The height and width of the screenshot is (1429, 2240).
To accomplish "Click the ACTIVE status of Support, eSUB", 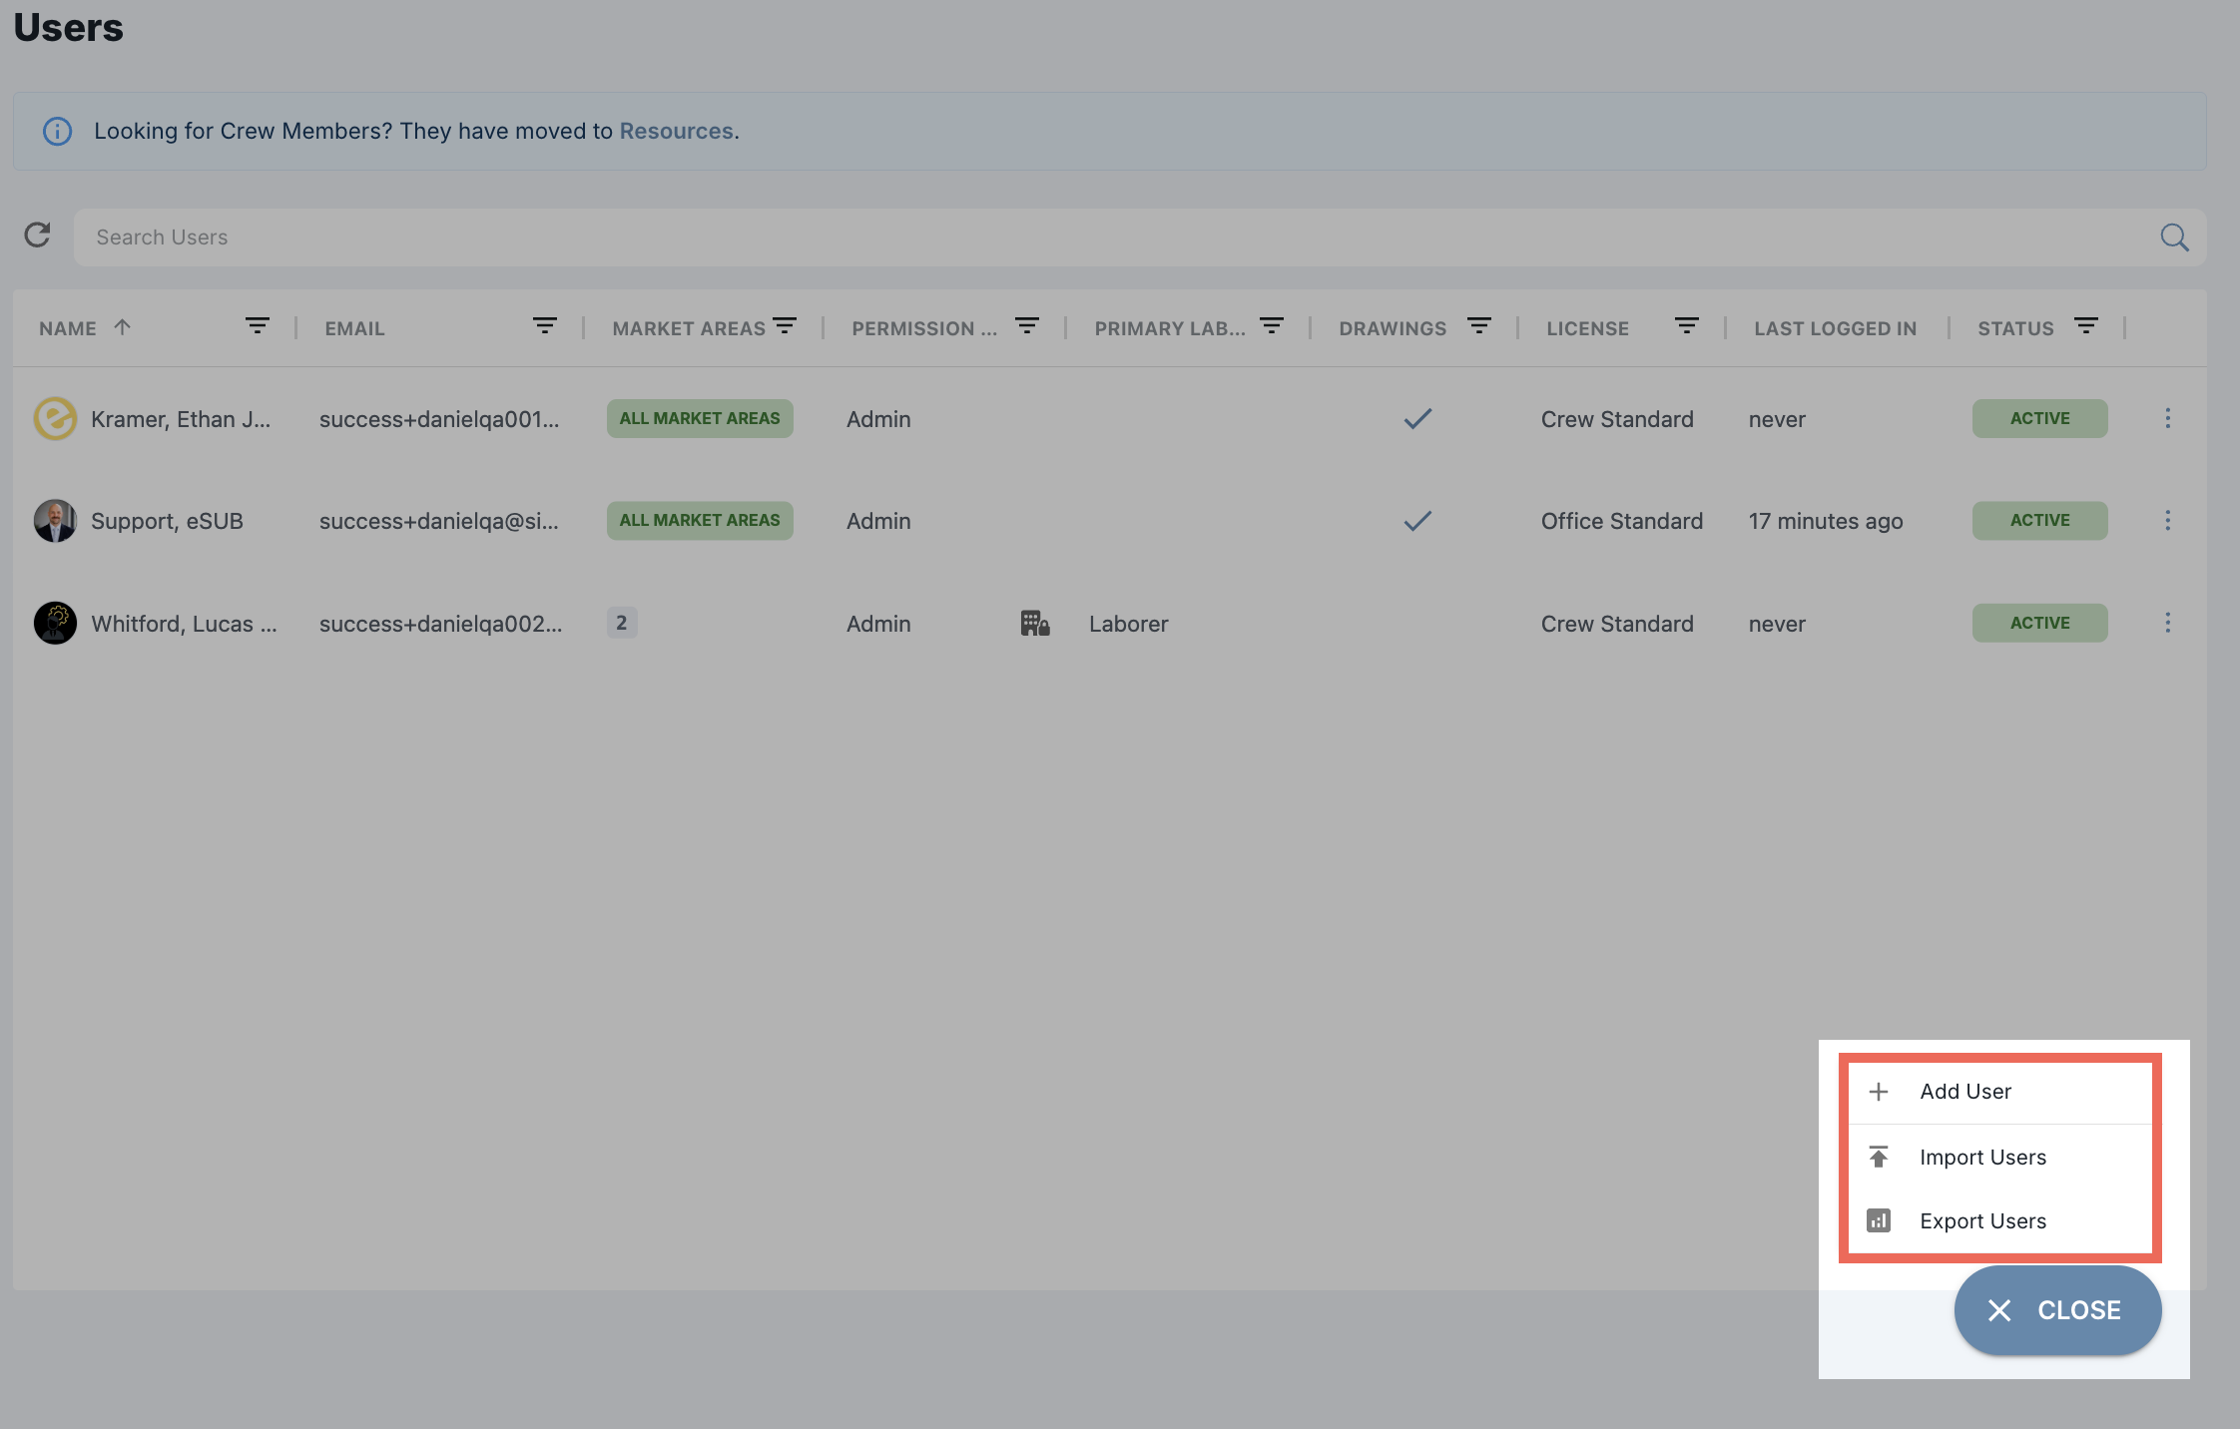I will click(2039, 520).
